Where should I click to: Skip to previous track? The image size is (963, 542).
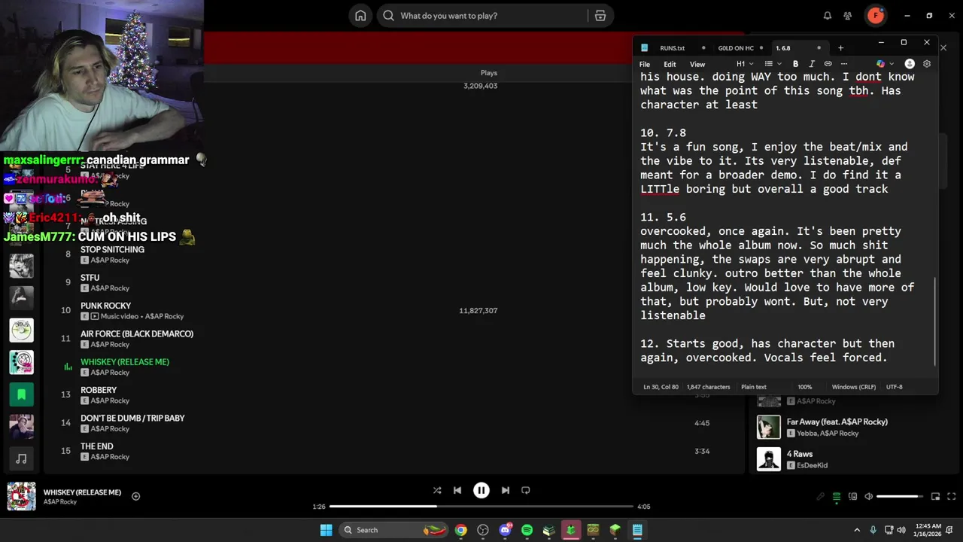point(457,490)
